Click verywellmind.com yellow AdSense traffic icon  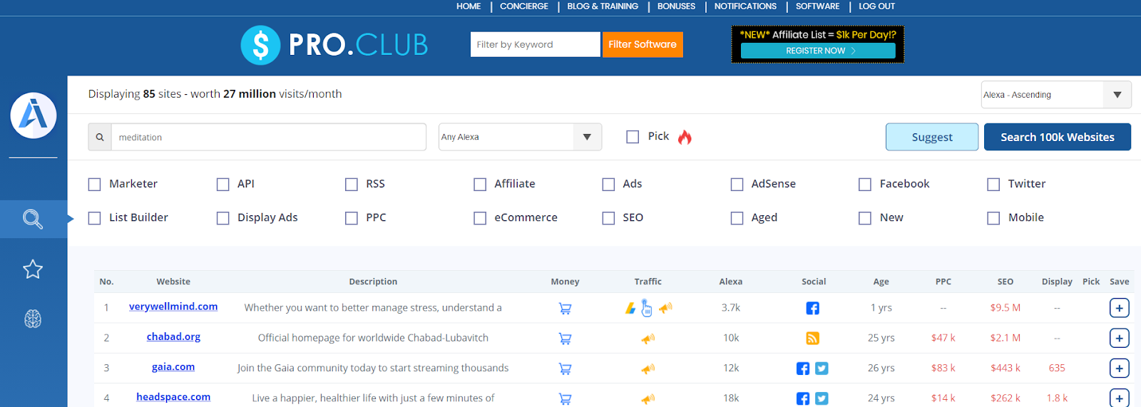coord(630,309)
